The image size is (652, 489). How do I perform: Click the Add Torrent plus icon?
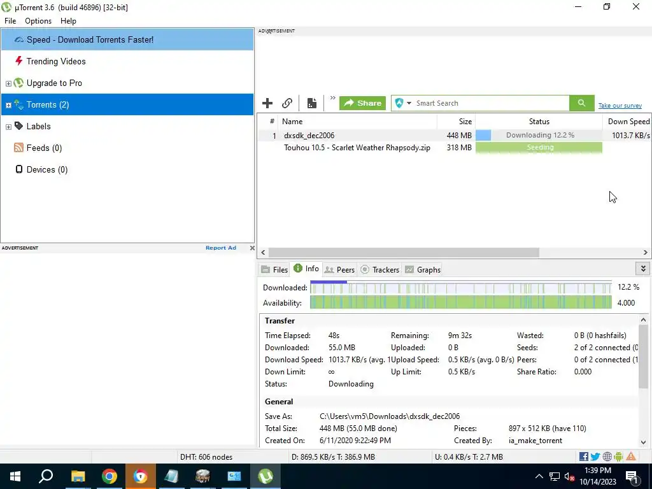pos(267,103)
